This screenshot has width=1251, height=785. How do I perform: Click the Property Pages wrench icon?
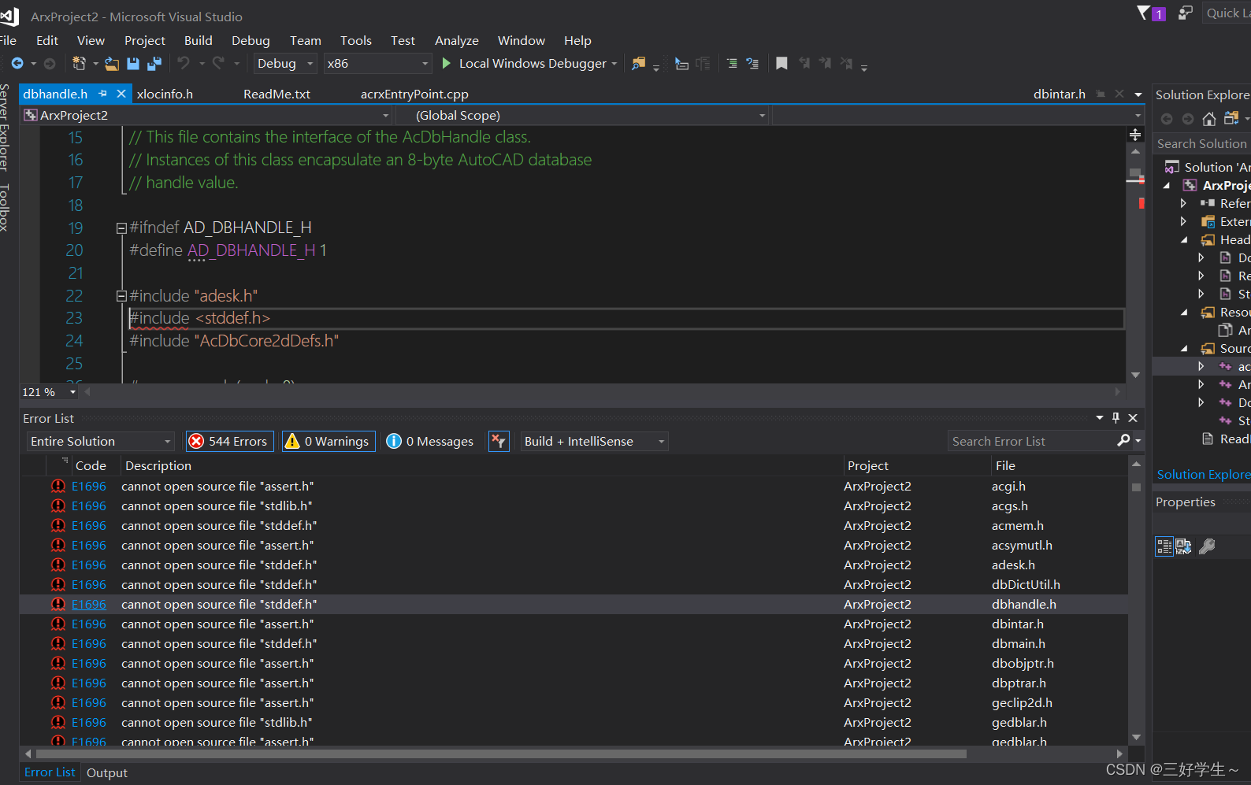(1206, 546)
